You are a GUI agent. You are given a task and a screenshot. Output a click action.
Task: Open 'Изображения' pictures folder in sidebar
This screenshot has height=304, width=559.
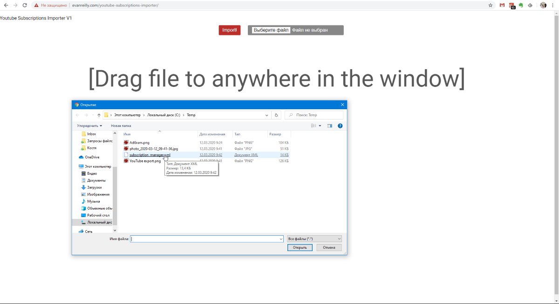click(x=95, y=194)
